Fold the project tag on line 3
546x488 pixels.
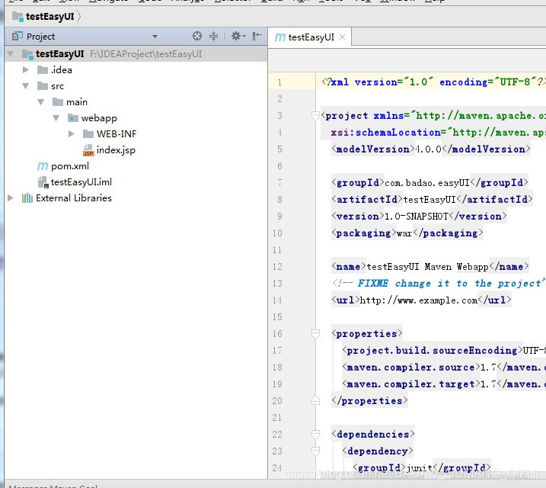click(315, 115)
